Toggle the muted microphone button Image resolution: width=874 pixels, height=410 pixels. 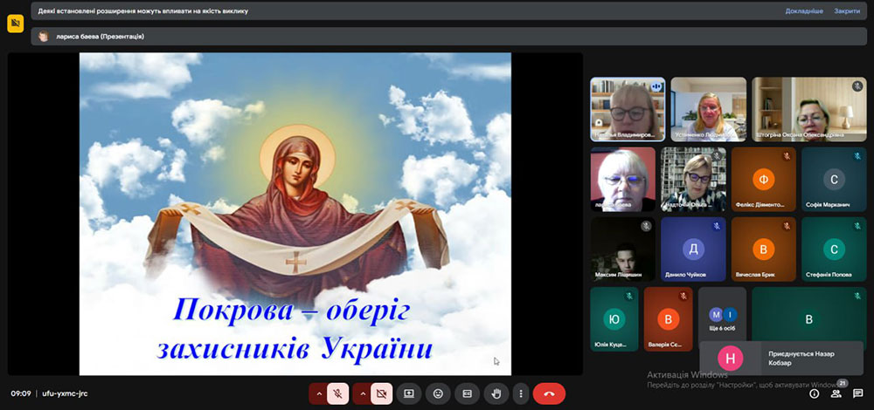338,393
